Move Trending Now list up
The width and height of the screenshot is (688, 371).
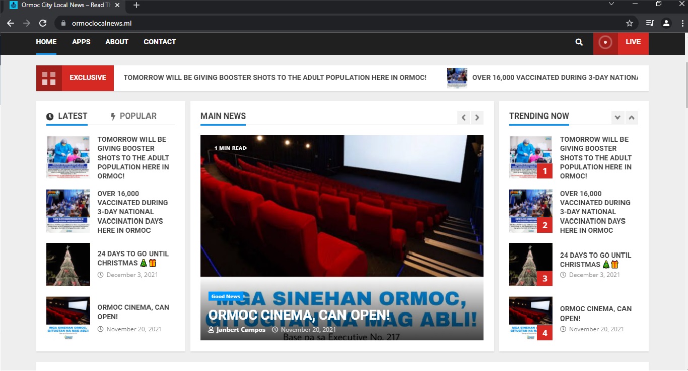(x=632, y=118)
